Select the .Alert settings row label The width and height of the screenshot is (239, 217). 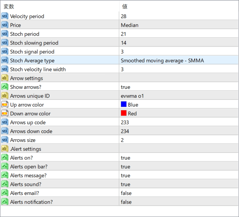25,149
